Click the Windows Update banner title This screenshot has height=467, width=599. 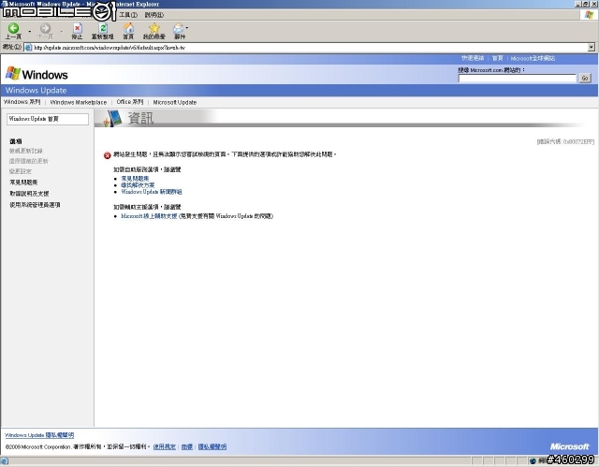point(36,91)
